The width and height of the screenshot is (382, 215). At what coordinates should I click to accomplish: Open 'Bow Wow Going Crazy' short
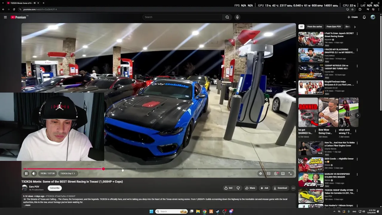pyautogui.click(x=328, y=112)
